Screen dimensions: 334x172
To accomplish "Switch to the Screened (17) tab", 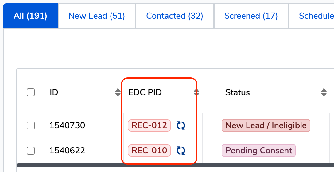I will (x=251, y=16).
